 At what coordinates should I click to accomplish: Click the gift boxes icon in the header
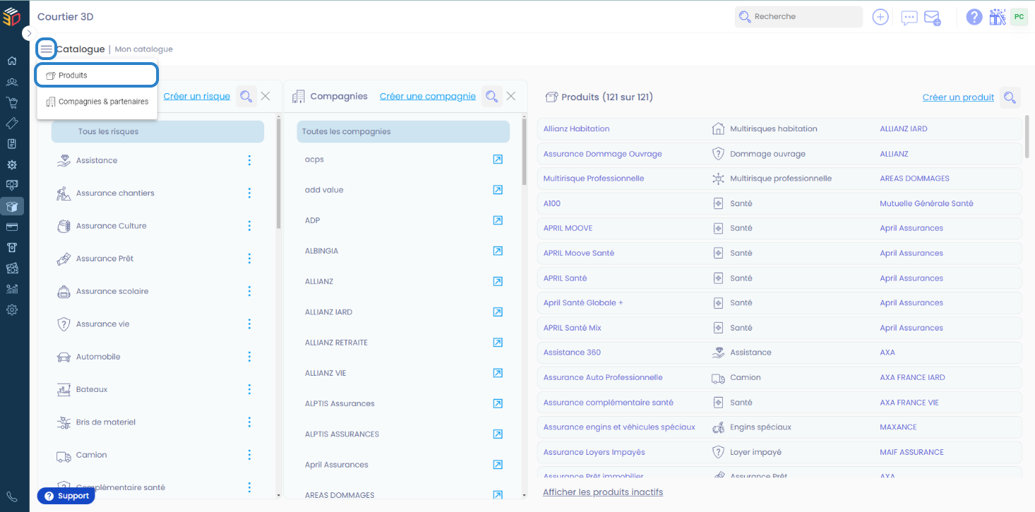(x=997, y=17)
